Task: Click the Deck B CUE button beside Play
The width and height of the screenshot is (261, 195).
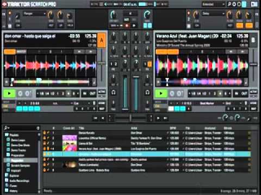Action: click(x=172, y=94)
